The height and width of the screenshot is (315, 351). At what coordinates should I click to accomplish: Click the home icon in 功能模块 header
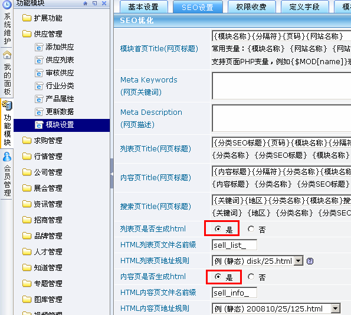point(86,4)
